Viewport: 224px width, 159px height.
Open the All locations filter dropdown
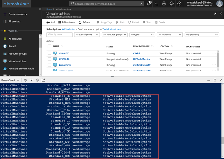point(170,35)
